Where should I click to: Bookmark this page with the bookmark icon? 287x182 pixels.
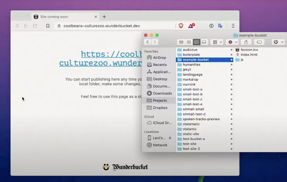(x=48, y=26)
